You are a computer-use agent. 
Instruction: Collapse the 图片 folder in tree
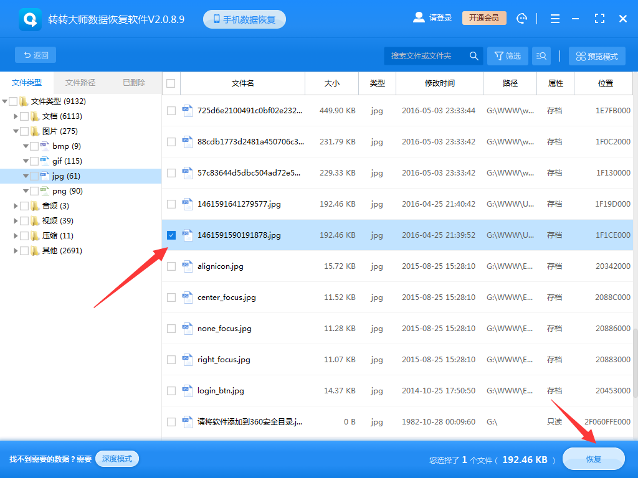coord(17,131)
